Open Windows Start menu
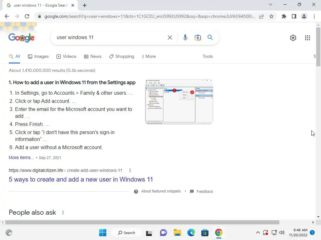Screen dimensions: 321x240 (x=103, y=232)
